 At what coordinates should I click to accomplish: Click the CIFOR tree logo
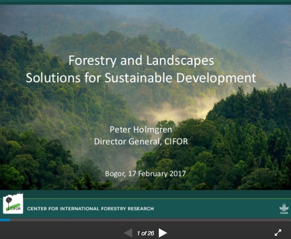pos(13,204)
